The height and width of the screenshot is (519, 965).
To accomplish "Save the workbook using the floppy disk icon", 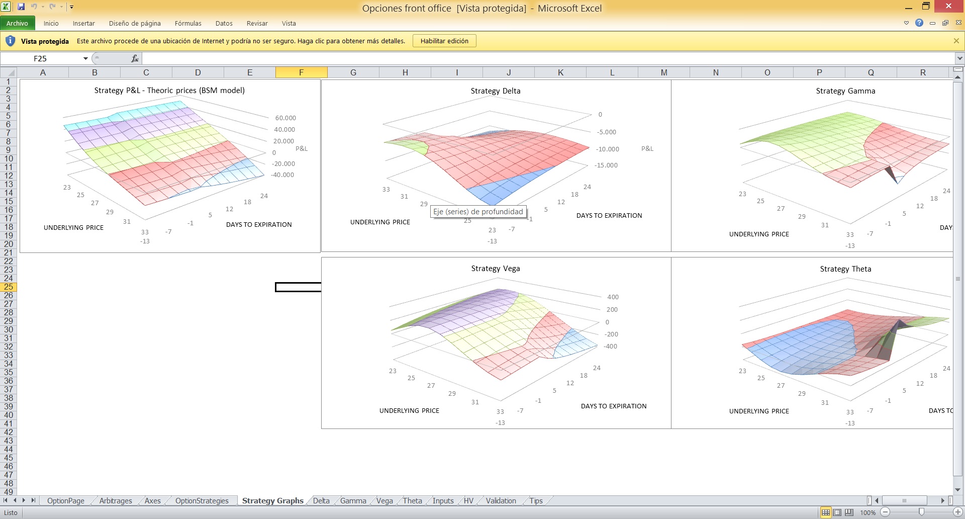I will point(21,7).
